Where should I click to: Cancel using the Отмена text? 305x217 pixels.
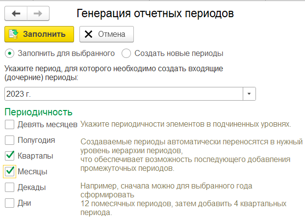pyautogui.click(x=111, y=34)
